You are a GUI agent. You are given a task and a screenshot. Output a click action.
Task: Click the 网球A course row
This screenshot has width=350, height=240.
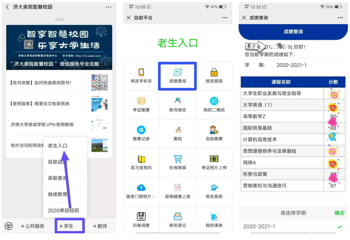pyautogui.click(x=293, y=163)
